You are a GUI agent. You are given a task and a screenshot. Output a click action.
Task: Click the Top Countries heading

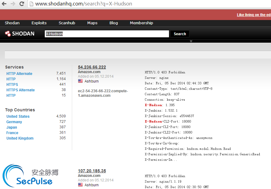coord(20,110)
